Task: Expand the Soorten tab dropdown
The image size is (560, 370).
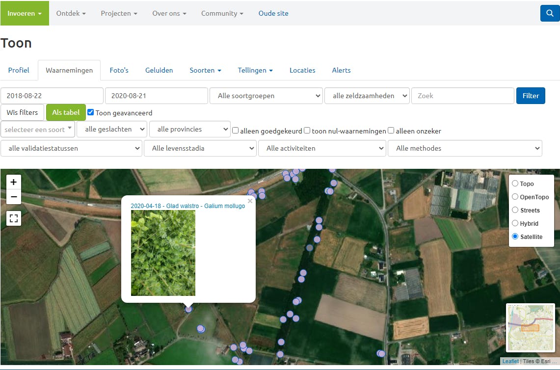Action: point(205,70)
